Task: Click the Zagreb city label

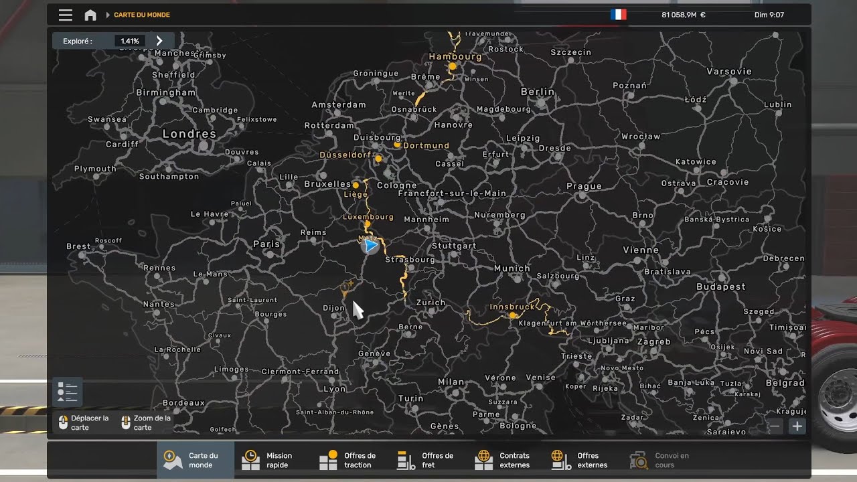Action: coord(653,342)
